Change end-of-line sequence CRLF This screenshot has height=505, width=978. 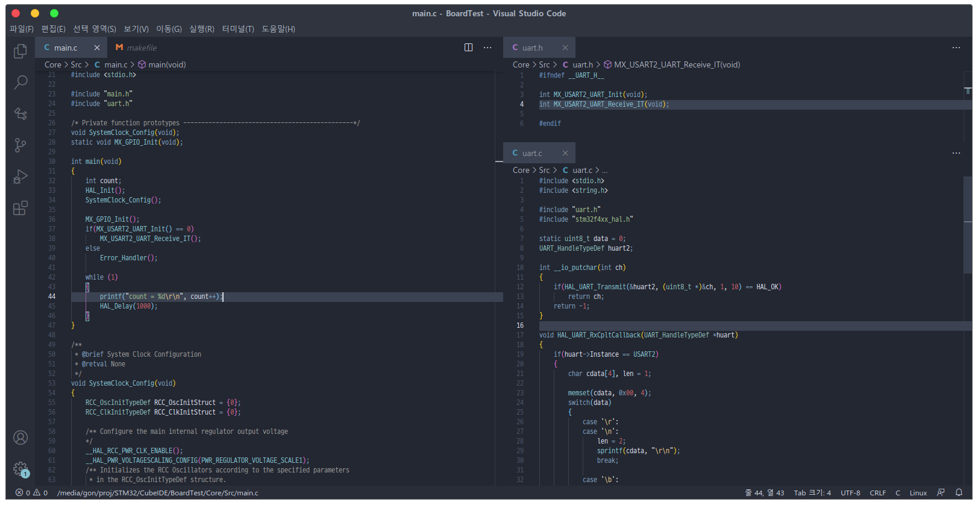(878, 492)
